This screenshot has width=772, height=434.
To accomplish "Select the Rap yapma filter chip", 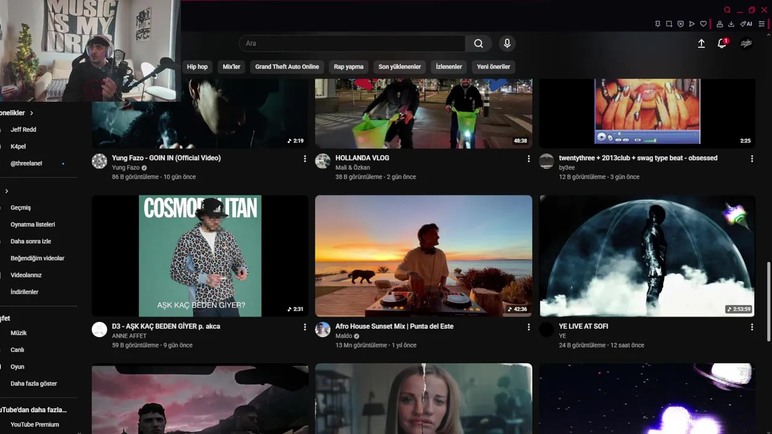I will [349, 67].
